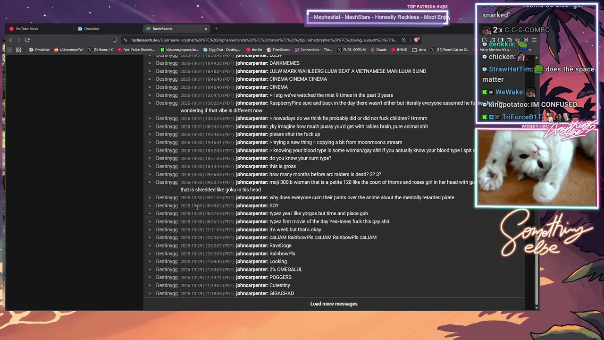
Task: Go back to the previous page
Action: [x=10, y=40]
